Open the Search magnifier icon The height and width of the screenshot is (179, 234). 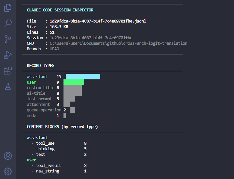point(8,24)
